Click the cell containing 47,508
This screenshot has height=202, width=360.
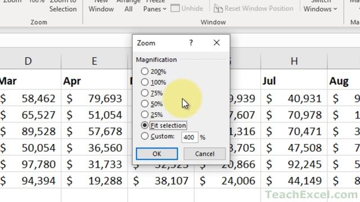tap(294, 148)
